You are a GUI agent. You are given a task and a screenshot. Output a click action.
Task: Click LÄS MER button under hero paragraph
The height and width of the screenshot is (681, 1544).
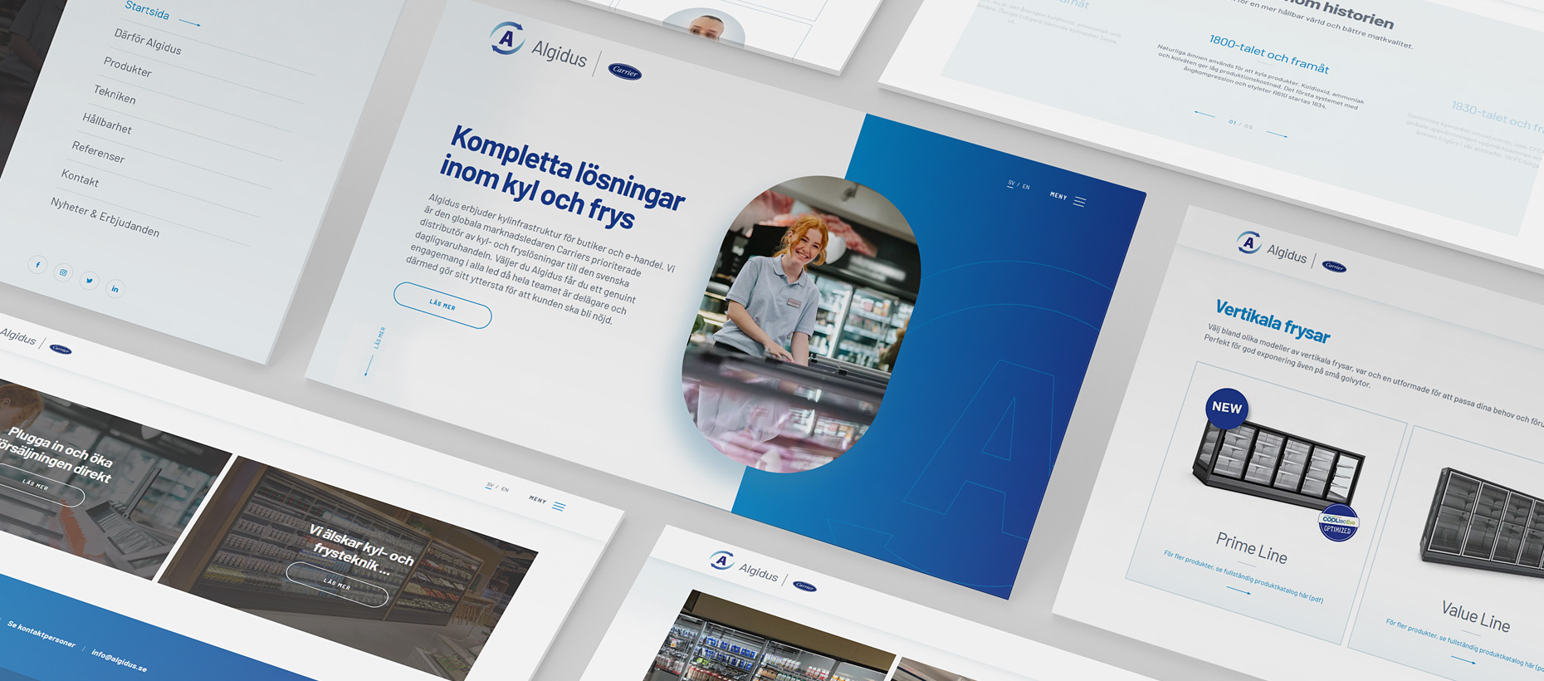[442, 306]
